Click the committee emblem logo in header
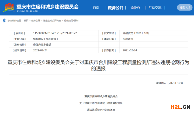 pos(9,8)
